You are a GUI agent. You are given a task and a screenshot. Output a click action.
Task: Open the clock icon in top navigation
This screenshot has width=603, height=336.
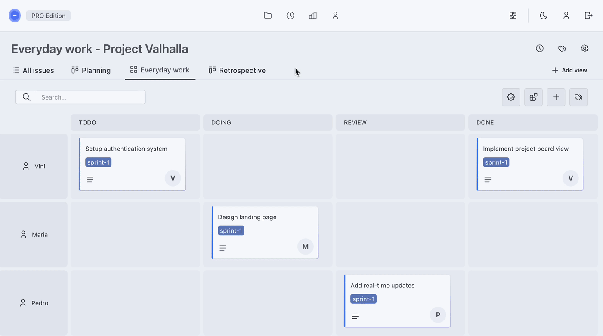click(x=291, y=16)
